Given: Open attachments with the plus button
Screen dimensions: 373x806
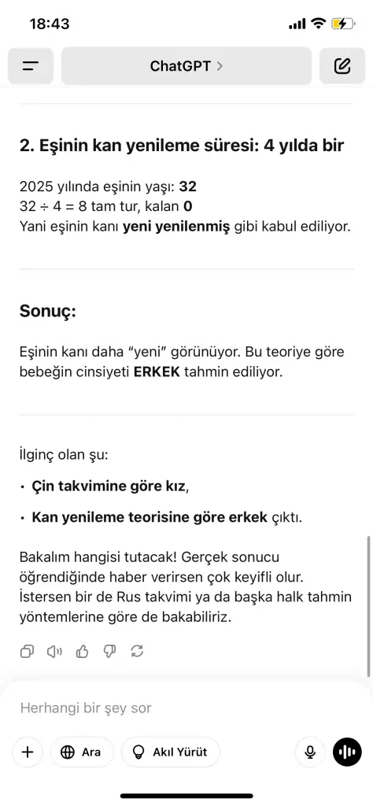Looking at the screenshot, I should (x=28, y=752).
